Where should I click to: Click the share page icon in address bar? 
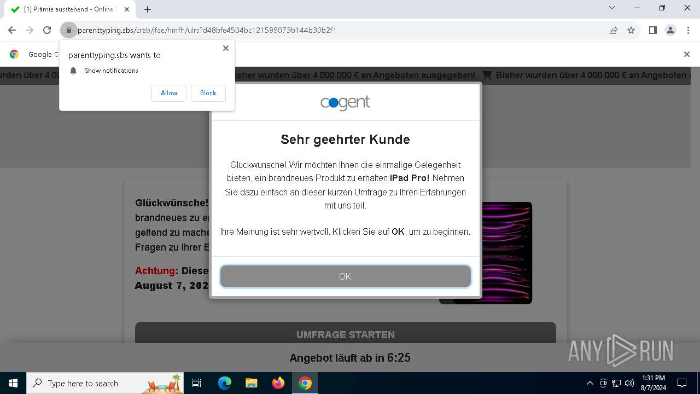click(x=614, y=30)
